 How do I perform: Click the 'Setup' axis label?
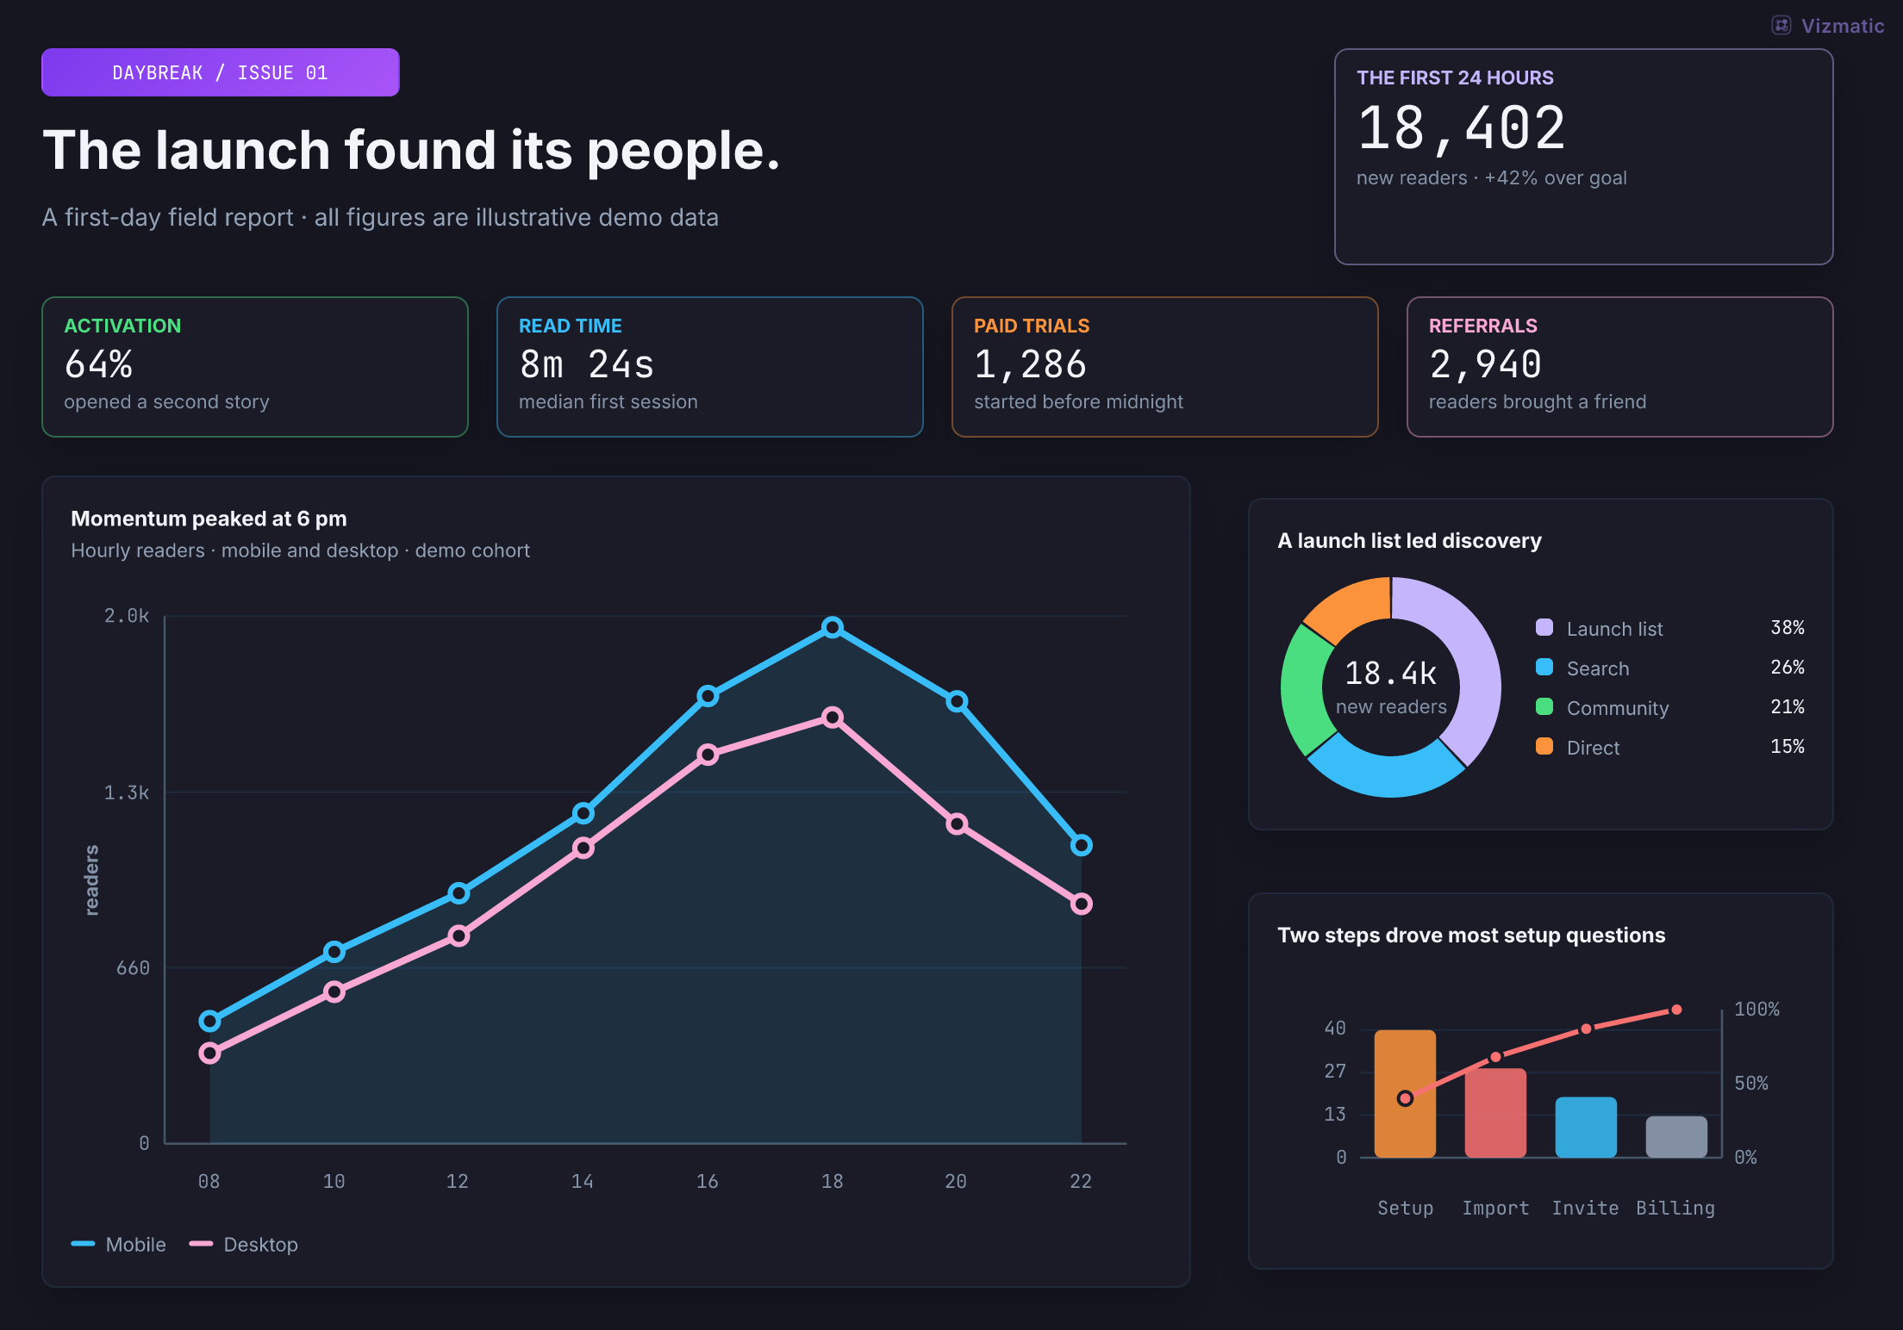point(1405,1208)
